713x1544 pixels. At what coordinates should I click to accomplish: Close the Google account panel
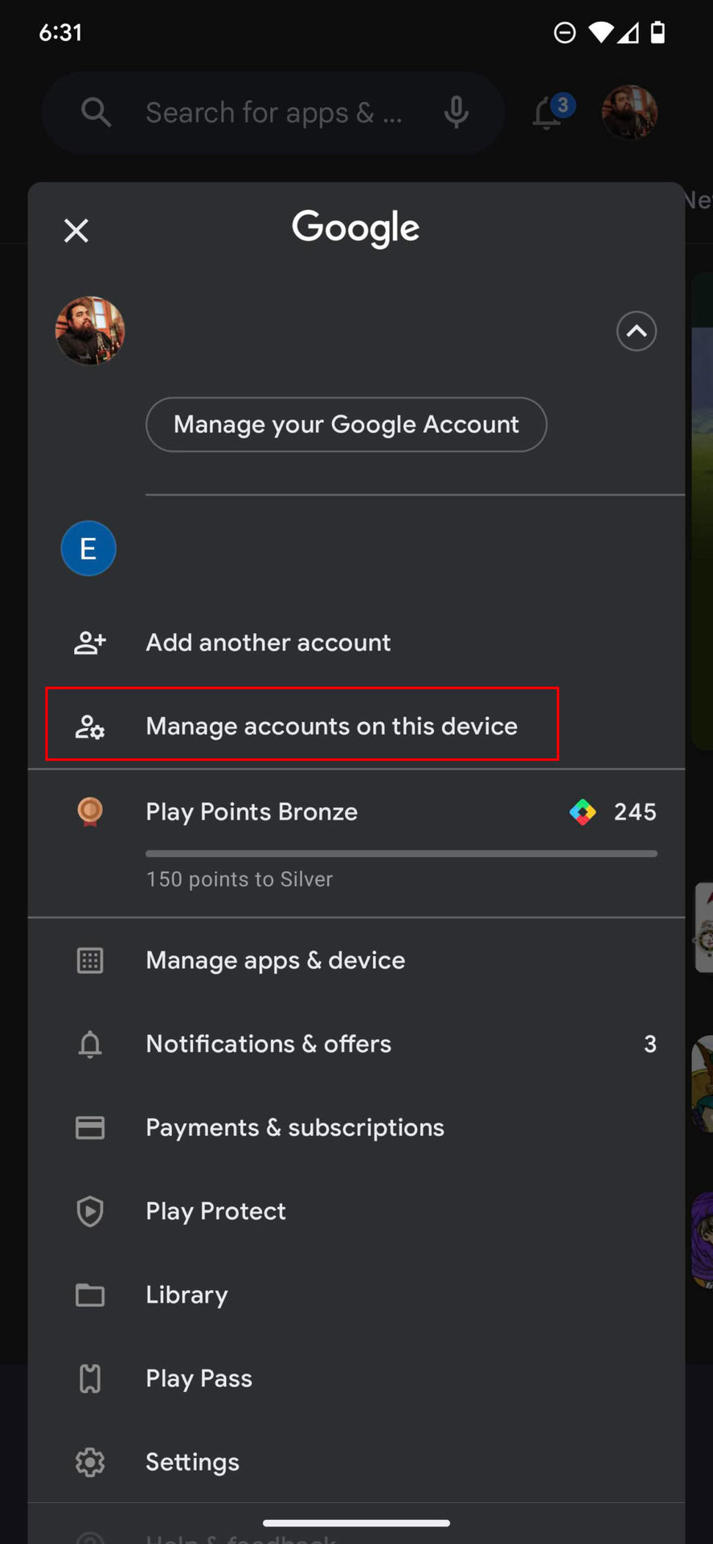point(76,231)
